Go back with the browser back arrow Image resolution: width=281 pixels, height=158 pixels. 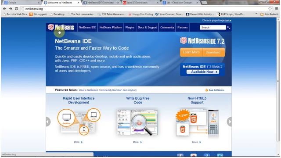point(5,9)
